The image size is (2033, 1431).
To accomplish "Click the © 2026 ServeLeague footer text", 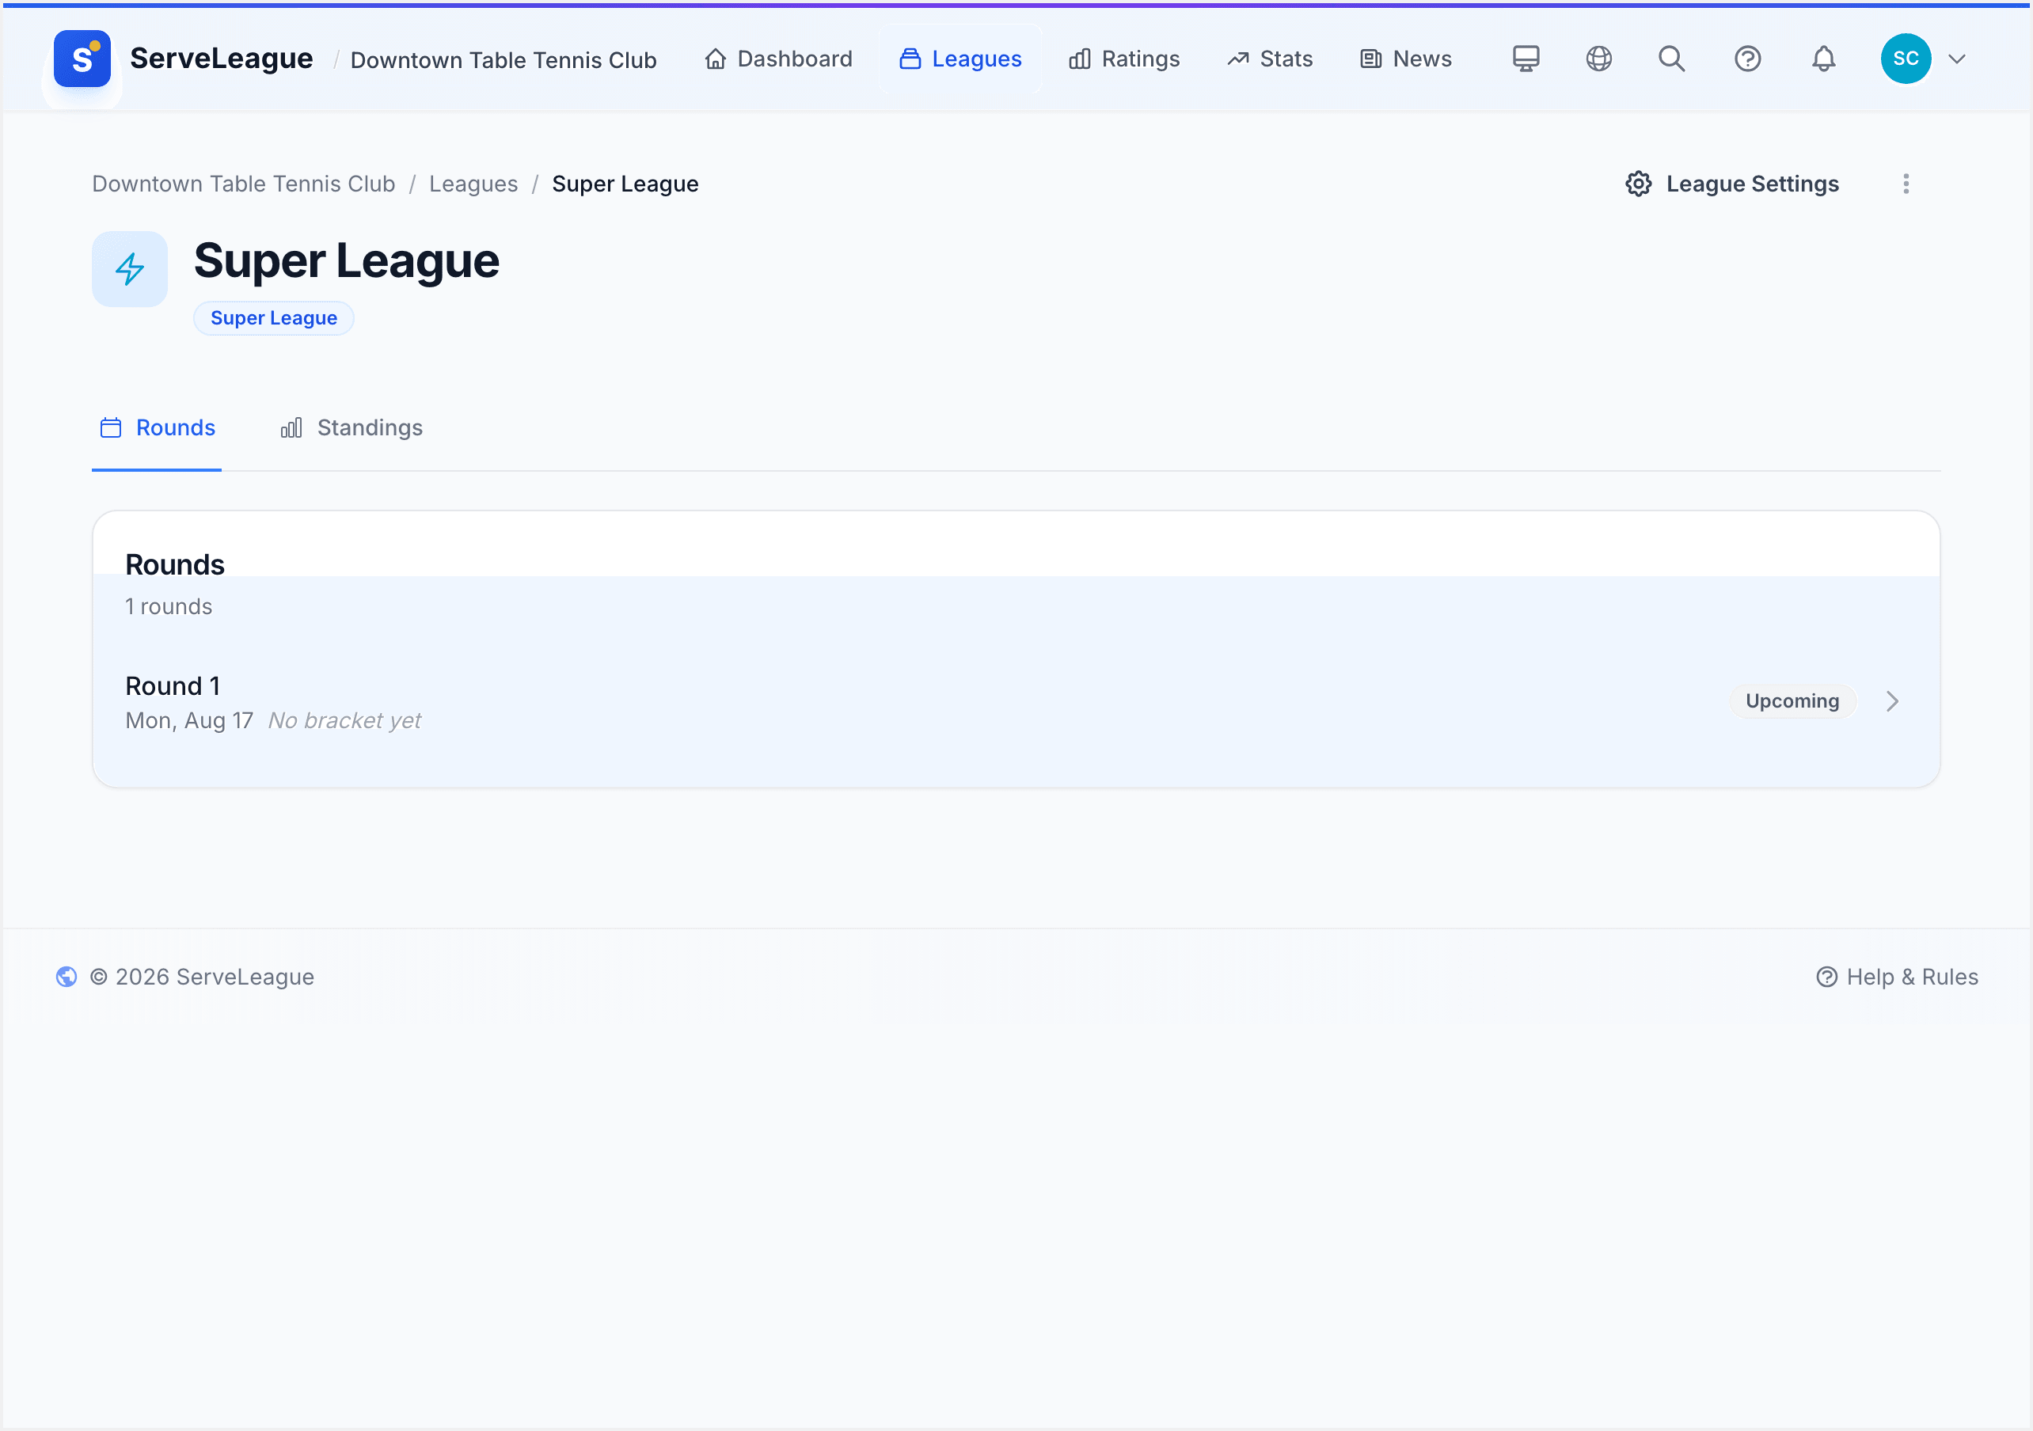I will (x=202, y=976).
